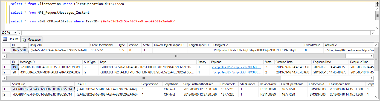Select the Results tab
This screenshot has height=101, width=380.
(x=11, y=39)
